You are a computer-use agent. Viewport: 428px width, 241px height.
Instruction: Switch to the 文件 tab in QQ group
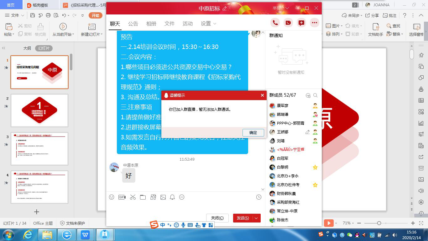tap(170, 24)
